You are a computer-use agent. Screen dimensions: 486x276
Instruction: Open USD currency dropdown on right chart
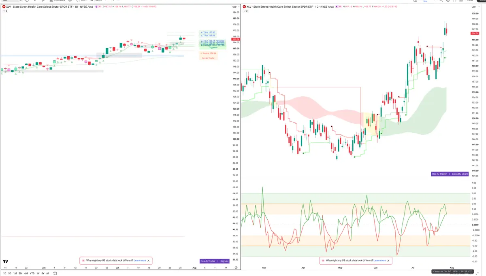click(475, 6)
